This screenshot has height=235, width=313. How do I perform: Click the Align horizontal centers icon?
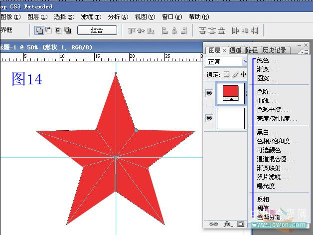pos(174,31)
